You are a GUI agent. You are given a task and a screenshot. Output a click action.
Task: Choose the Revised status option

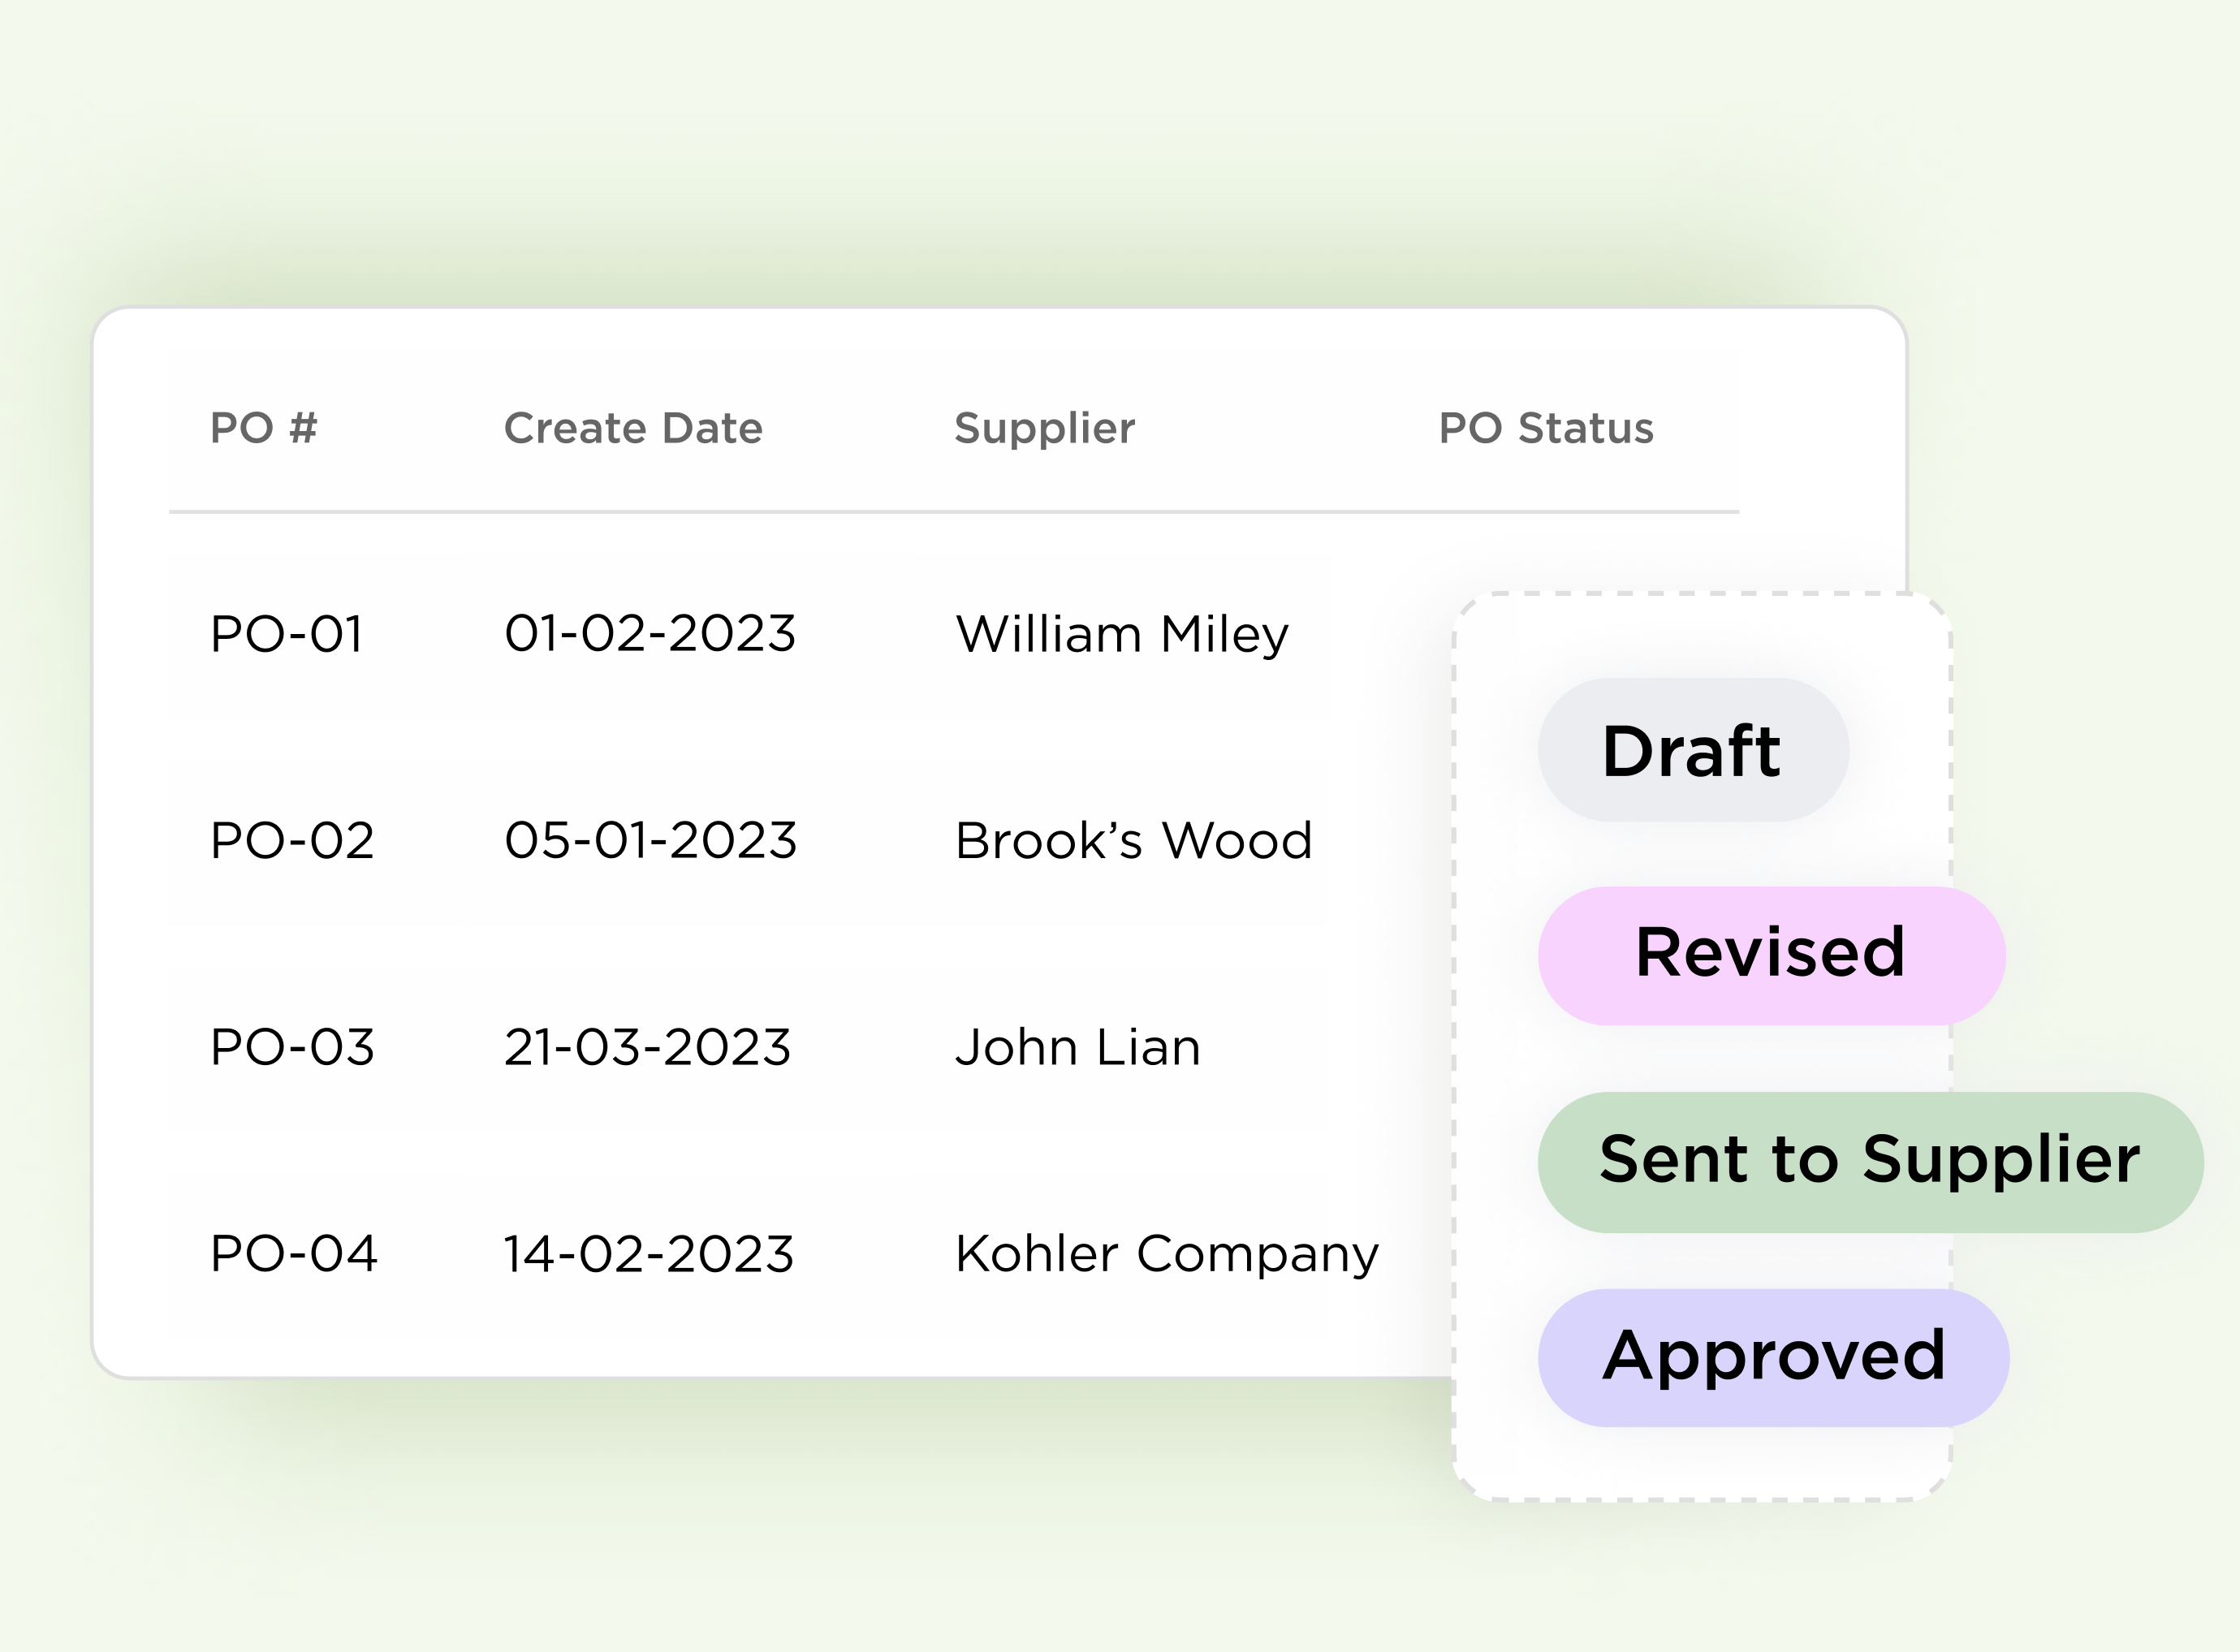click(x=1771, y=955)
